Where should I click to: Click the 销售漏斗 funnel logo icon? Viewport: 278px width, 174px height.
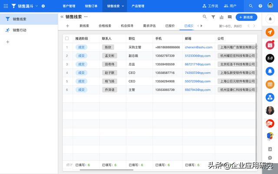coord(13,6)
